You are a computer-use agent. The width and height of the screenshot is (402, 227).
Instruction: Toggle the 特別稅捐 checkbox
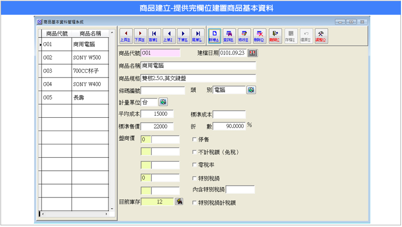tap(194, 179)
